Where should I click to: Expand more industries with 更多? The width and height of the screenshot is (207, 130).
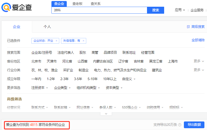pos(199,70)
